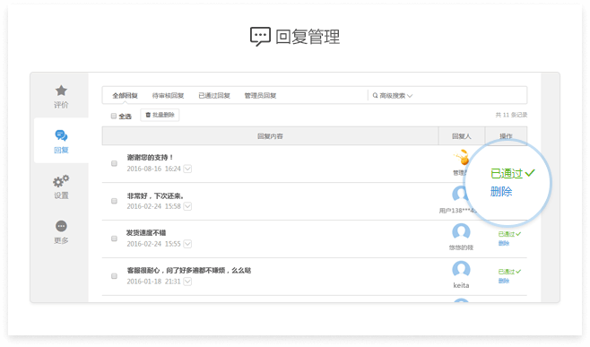Check the box for 非常好，下次还来 reply
The image size is (590, 347).
114,201
